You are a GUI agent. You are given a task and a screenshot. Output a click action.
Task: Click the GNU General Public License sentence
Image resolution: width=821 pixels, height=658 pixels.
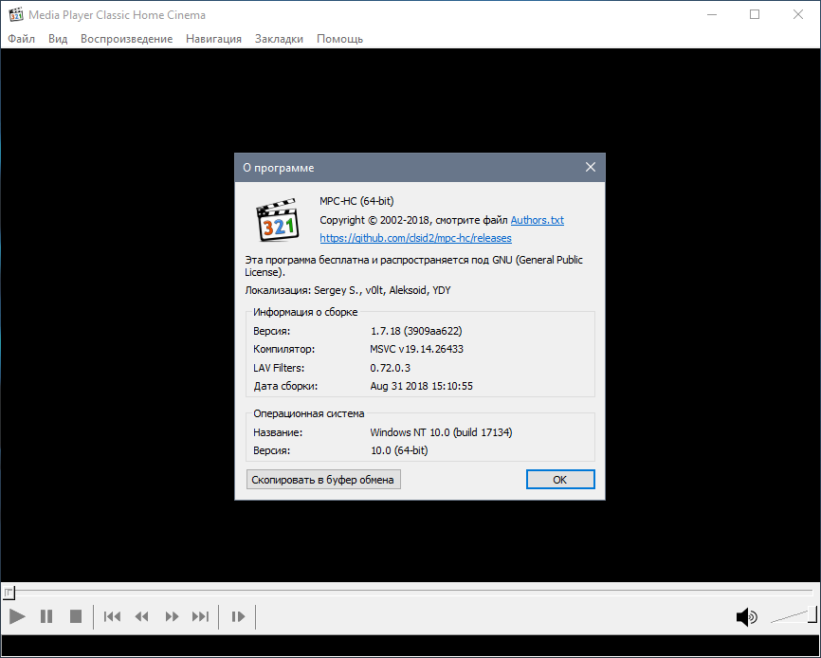tap(413, 265)
